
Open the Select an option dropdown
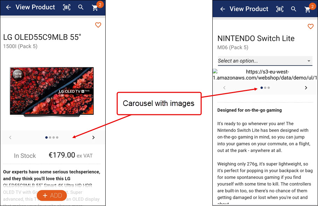(x=265, y=61)
